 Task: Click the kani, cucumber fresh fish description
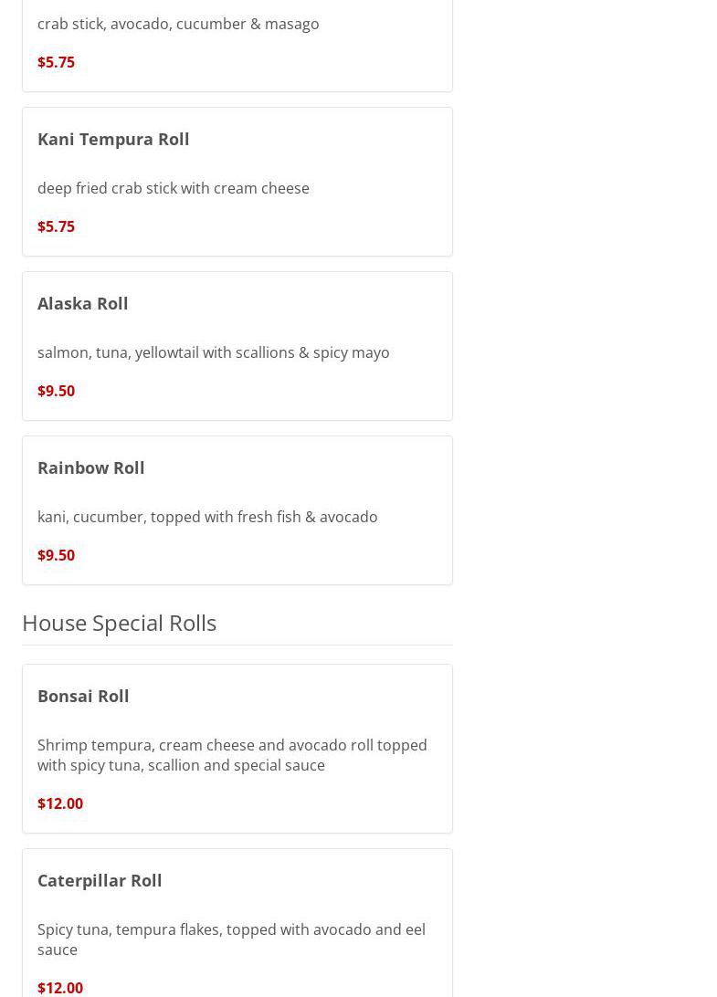pyautogui.click(x=207, y=517)
